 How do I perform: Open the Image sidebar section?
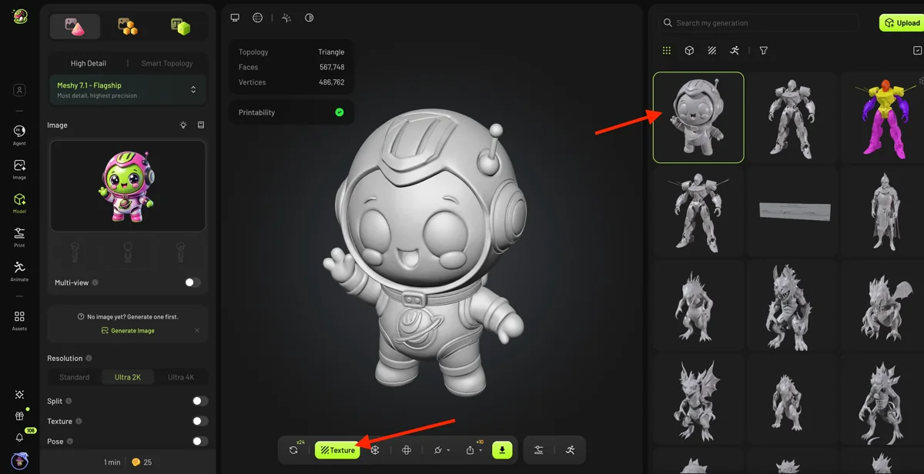pyautogui.click(x=19, y=169)
